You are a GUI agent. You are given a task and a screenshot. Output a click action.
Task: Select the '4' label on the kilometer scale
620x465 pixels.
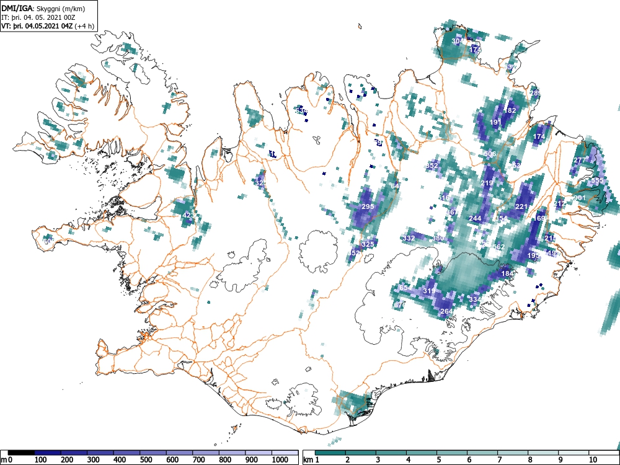(x=408, y=460)
